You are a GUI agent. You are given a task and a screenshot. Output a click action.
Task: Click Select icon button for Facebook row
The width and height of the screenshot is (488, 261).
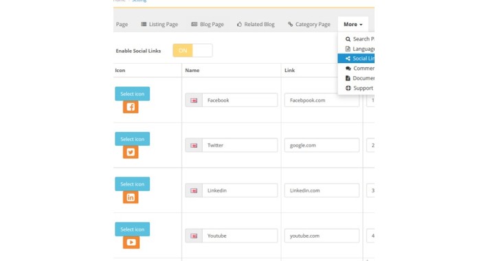tap(132, 93)
